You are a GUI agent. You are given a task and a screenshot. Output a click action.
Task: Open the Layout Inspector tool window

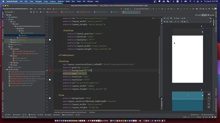coord(207,115)
